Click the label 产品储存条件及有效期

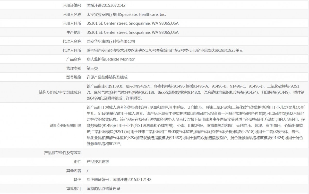click(63, 153)
